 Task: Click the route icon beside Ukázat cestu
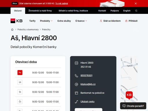(x=76, y=102)
